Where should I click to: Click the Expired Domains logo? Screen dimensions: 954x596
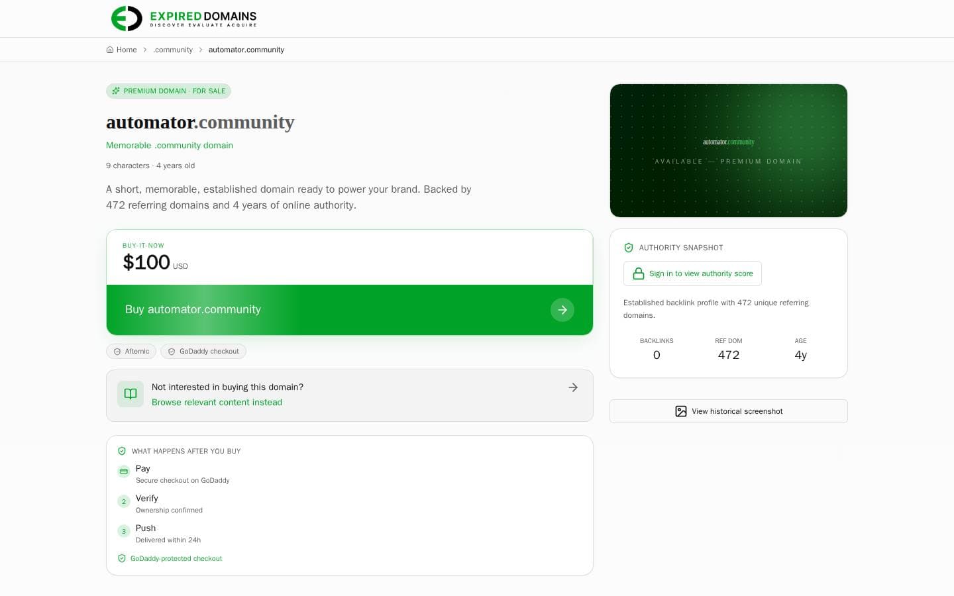pyautogui.click(x=184, y=19)
